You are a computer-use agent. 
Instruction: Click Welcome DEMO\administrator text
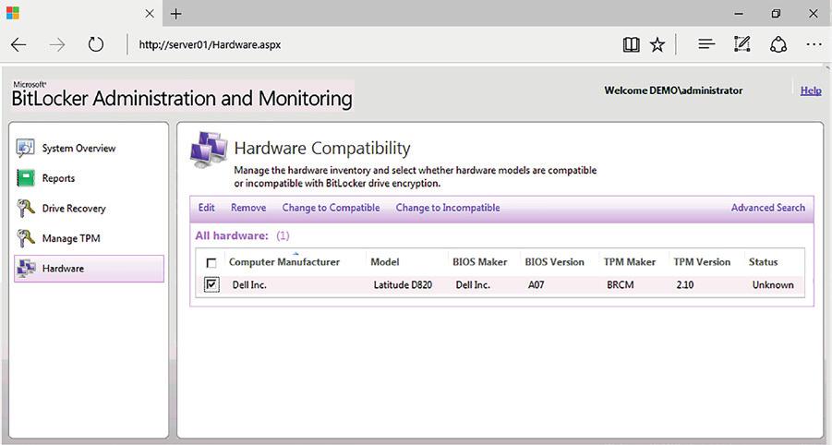pos(673,90)
